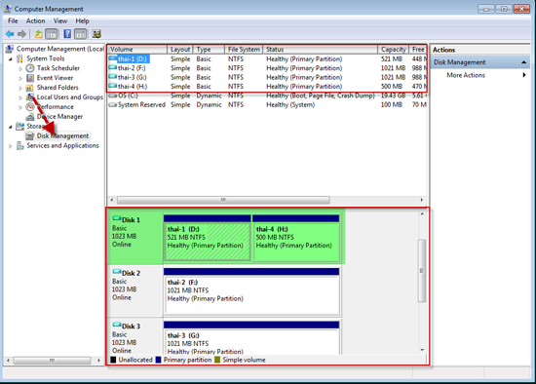The image size is (536, 384).
Task: Click the disk view scroll down arrow
Action: tap(422, 350)
